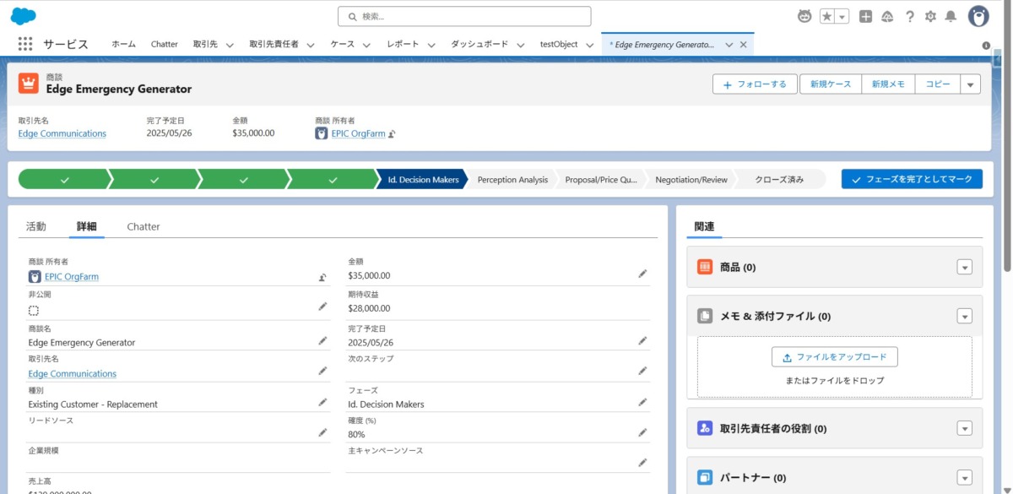Click the ファイルをアップロード button
The width and height of the screenshot is (1013, 494).
click(835, 356)
